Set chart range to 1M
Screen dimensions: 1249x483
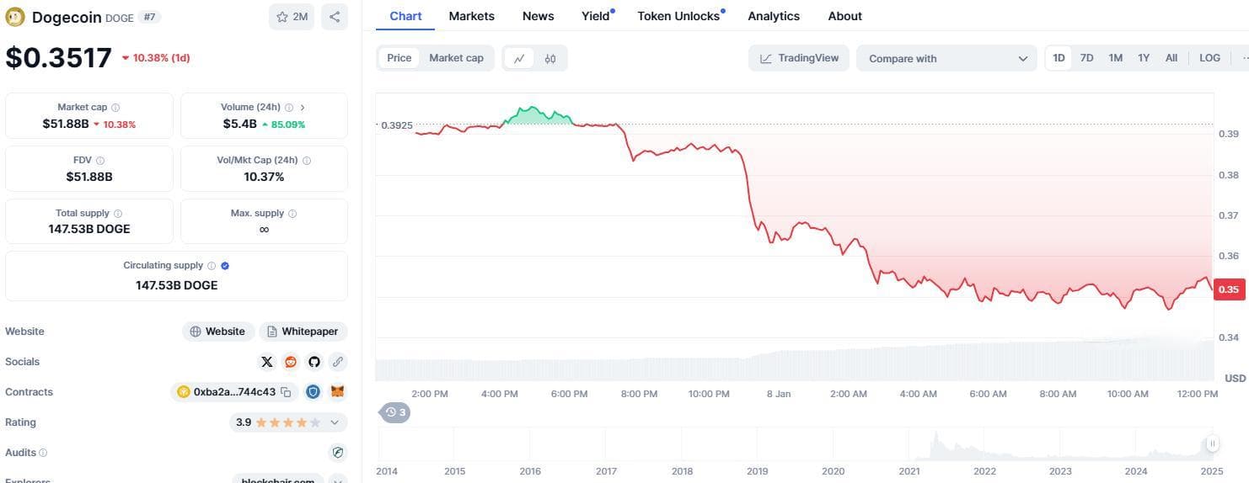[x=1116, y=58]
